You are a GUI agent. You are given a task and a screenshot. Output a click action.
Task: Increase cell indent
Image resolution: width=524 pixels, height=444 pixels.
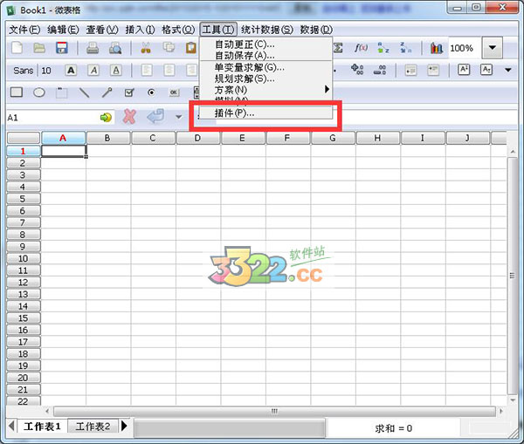[433, 71]
